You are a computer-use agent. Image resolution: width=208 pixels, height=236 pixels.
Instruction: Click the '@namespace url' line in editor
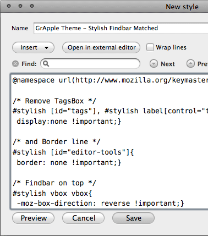point(110,80)
